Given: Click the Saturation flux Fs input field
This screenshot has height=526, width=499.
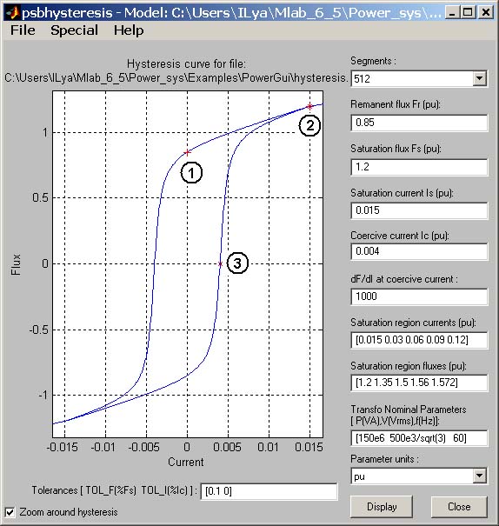Looking at the screenshot, I should point(419,167).
